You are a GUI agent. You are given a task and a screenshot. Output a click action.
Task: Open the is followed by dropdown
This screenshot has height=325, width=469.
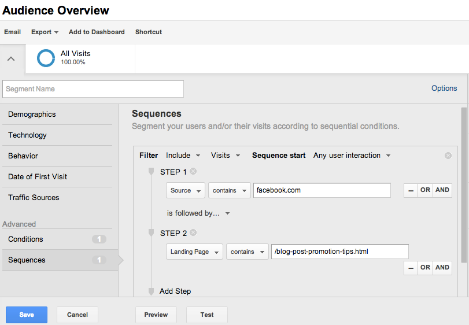[198, 213]
